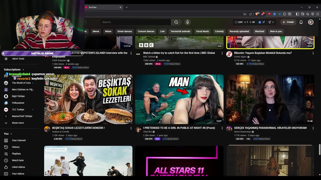Open the extensions puzzle icon
The height and width of the screenshot is (180, 321).
[285, 14]
